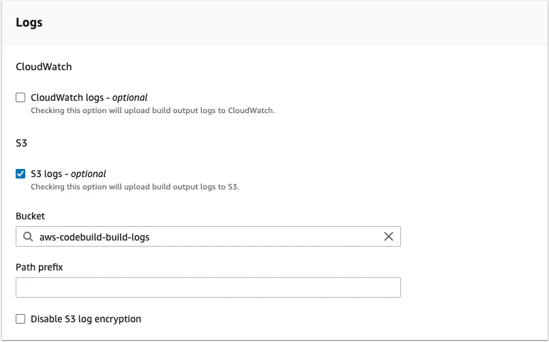Image resolution: width=549 pixels, height=342 pixels.
Task: Enable the CloudWatch logs checkbox
Action: coord(20,97)
